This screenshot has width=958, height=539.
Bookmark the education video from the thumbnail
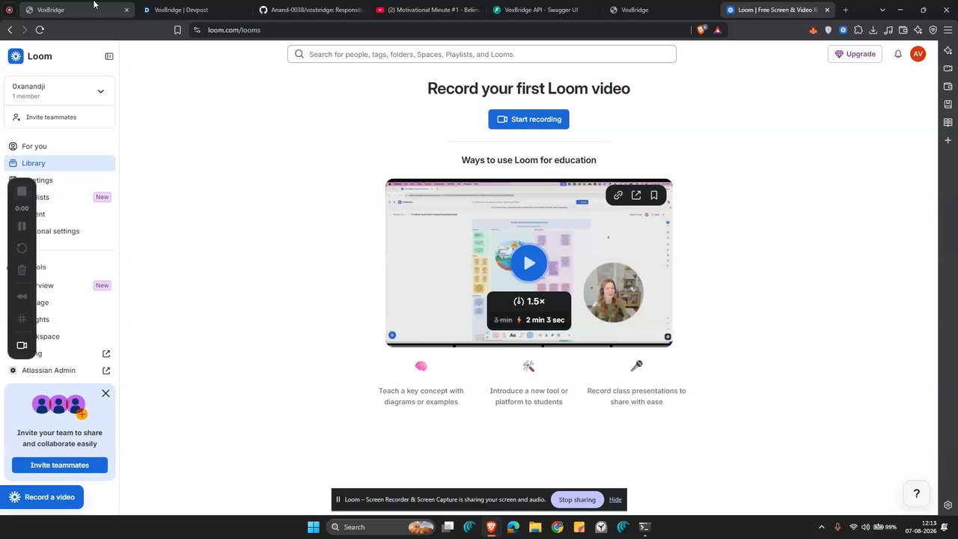pyautogui.click(x=654, y=195)
